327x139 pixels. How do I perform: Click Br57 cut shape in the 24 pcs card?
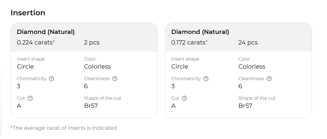[245, 106]
